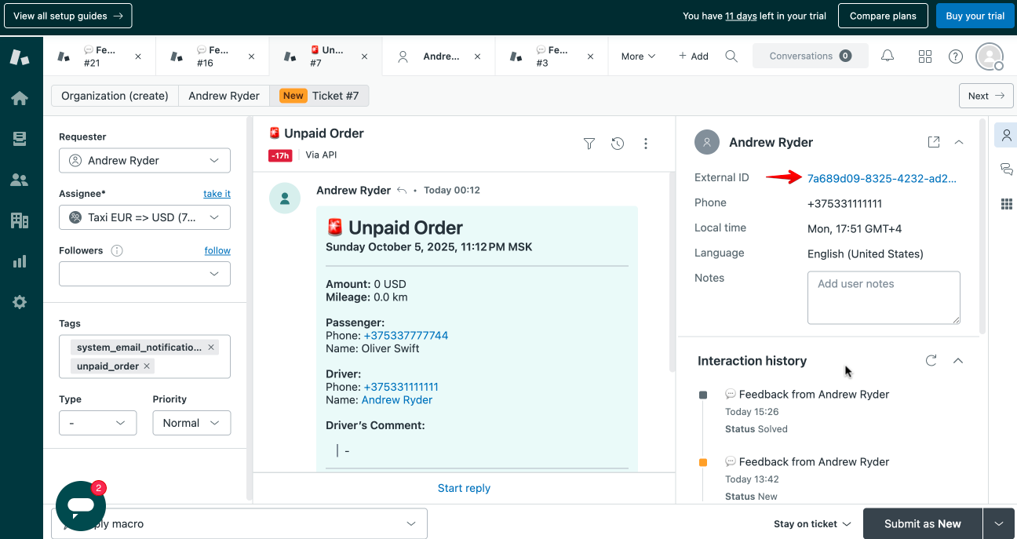Open the help question mark icon
The height and width of the screenshot is (539, 1017).
pos(956,56)
